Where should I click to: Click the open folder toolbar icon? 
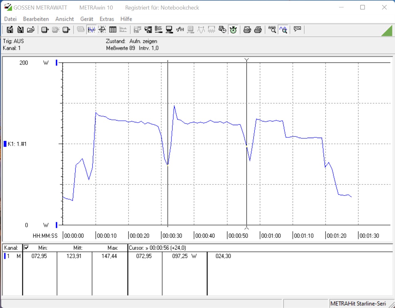coord(31,30)
